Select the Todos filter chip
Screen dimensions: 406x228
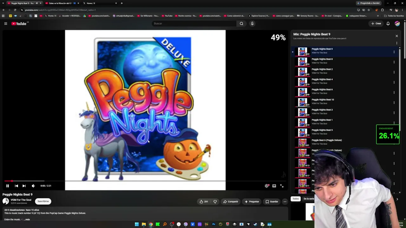[296, 199]
